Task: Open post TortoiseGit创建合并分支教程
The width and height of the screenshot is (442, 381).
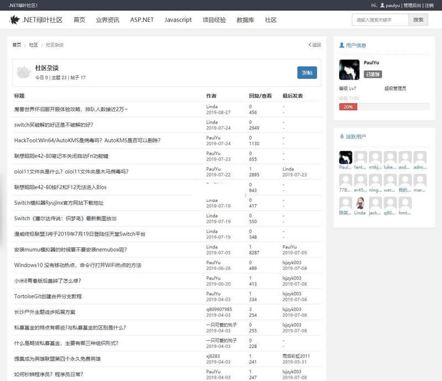Action: [48, 297]
